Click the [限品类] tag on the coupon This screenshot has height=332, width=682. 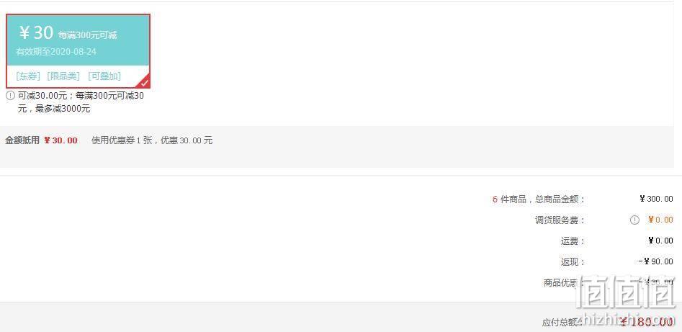click(x=63, y=76)
